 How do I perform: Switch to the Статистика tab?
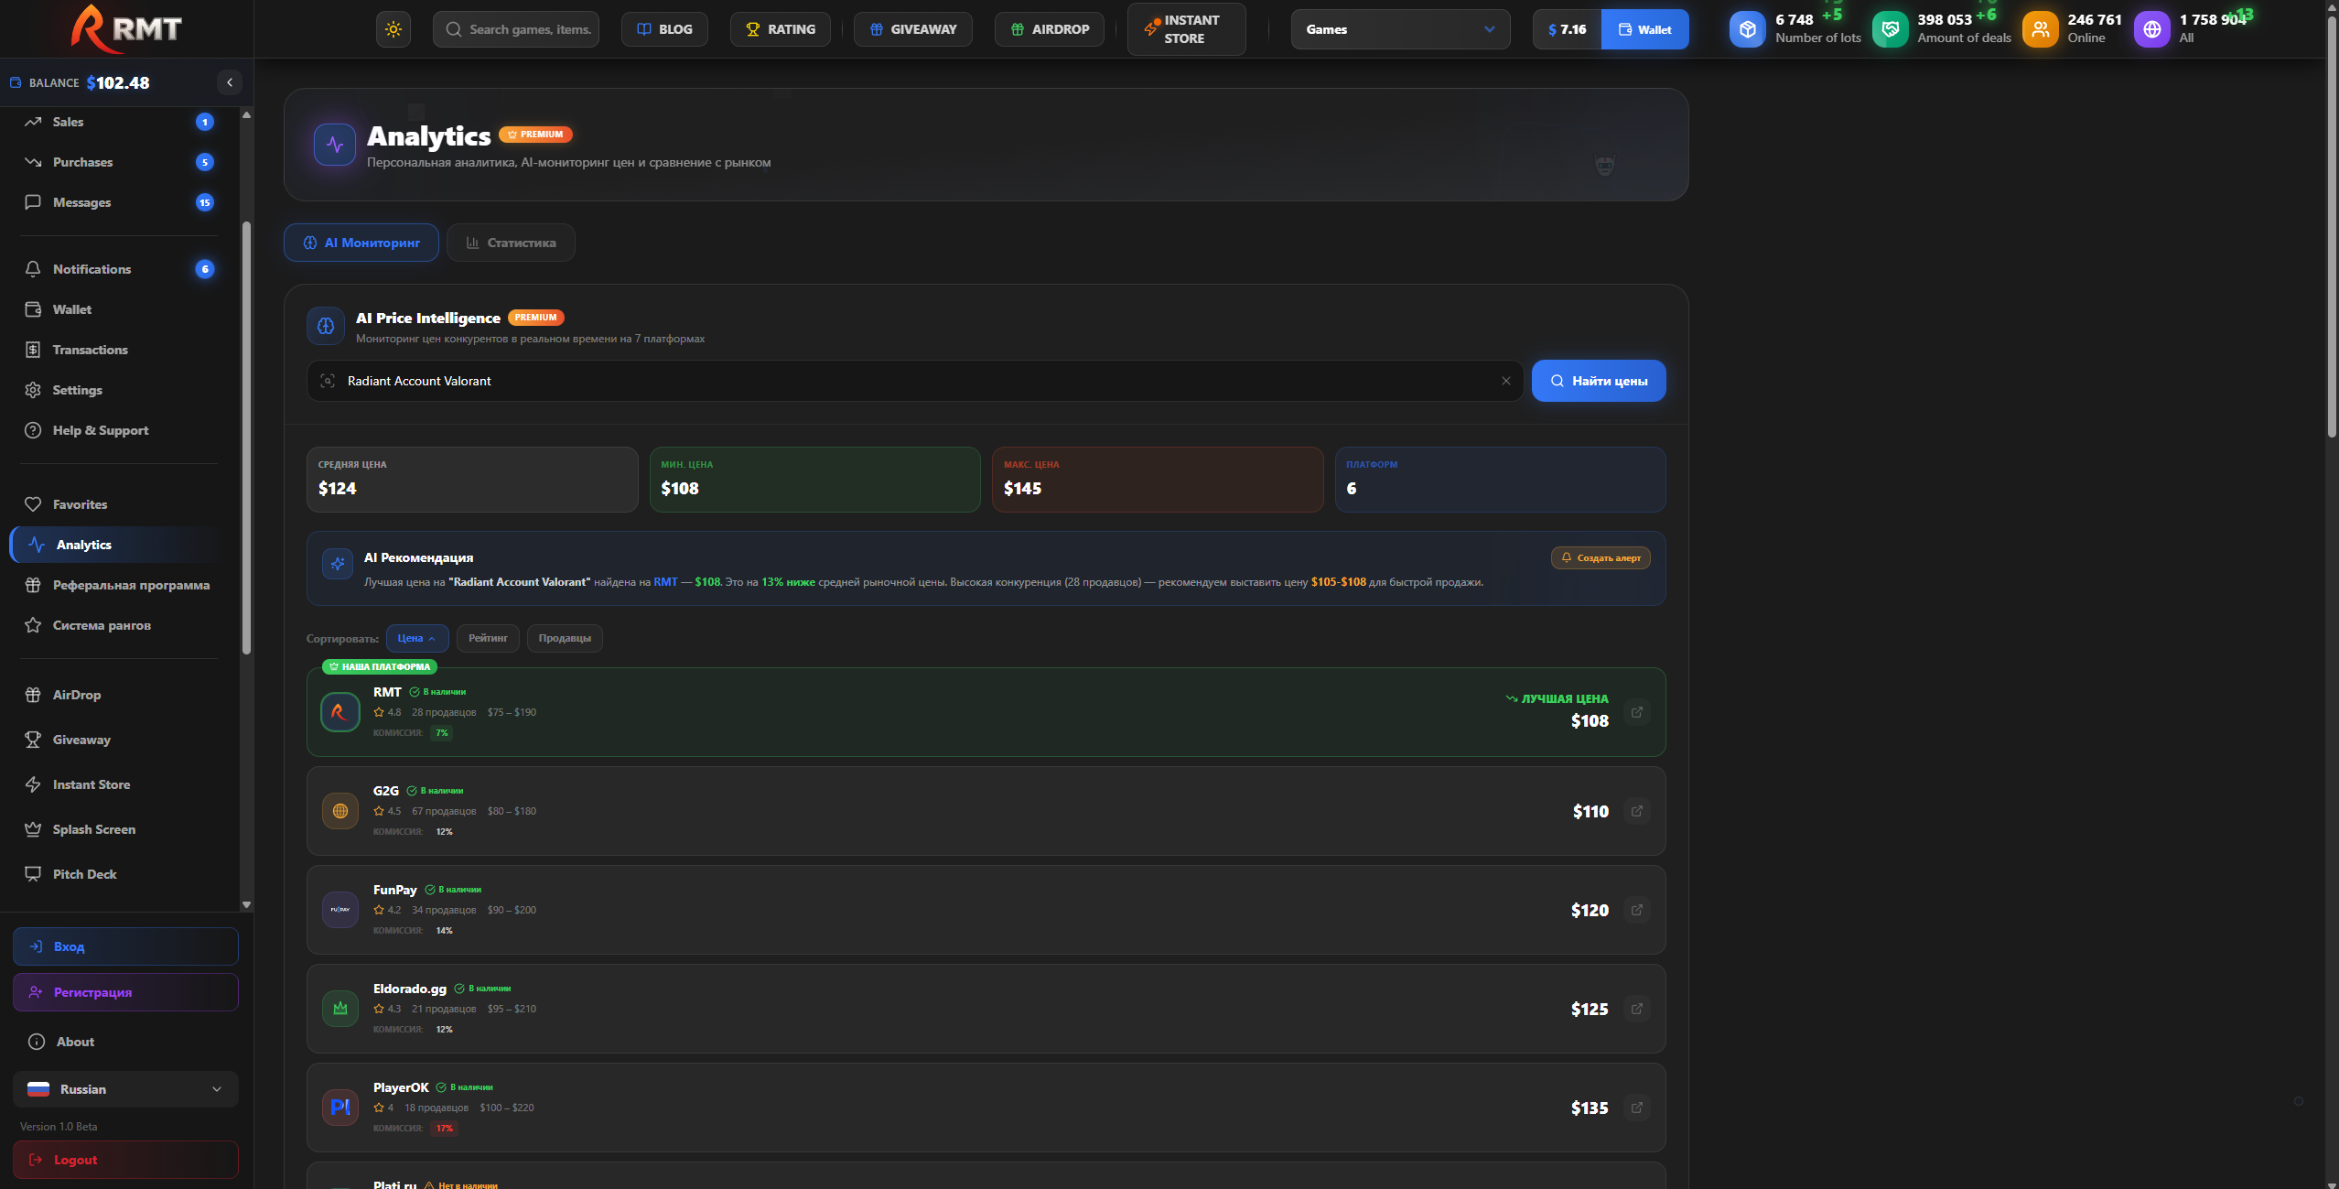(x=511, y=243)
